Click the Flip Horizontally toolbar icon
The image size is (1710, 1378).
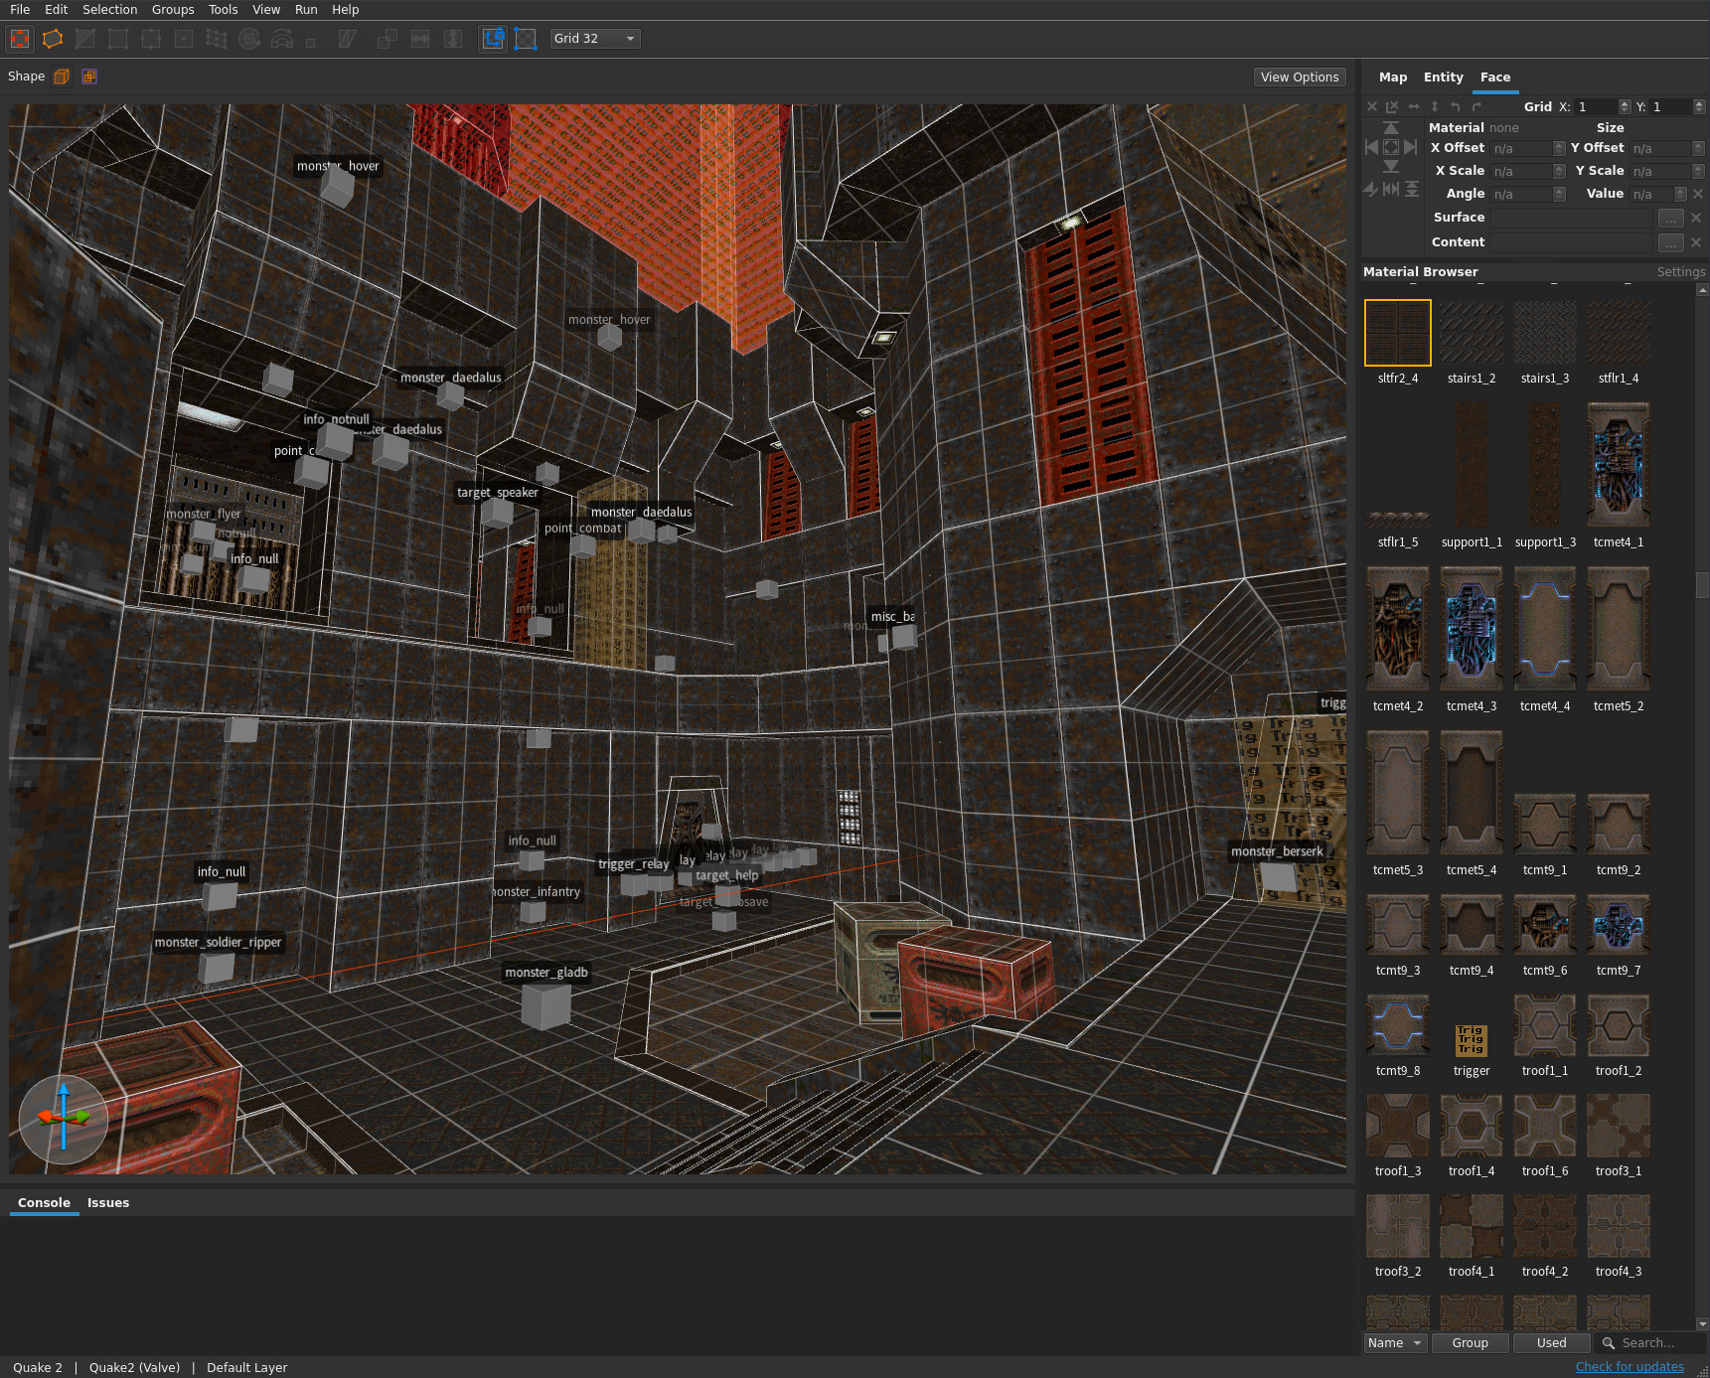(420, 39)
